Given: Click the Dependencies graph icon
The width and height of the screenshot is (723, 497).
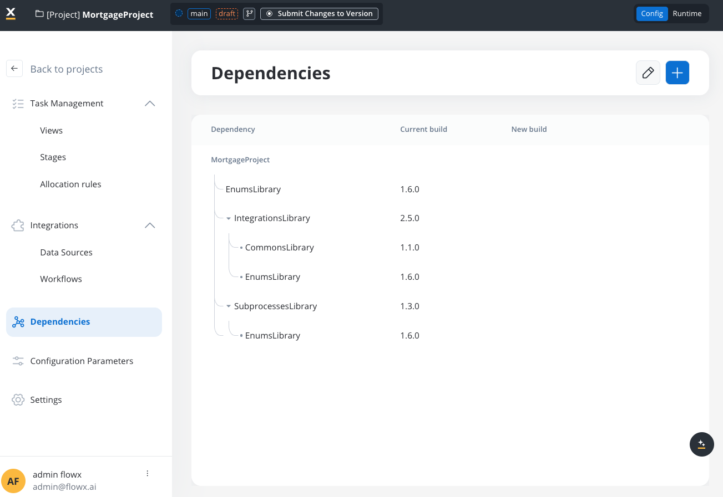Looking at the screenshot, I should pyautogui.click(x=18, y=322).
